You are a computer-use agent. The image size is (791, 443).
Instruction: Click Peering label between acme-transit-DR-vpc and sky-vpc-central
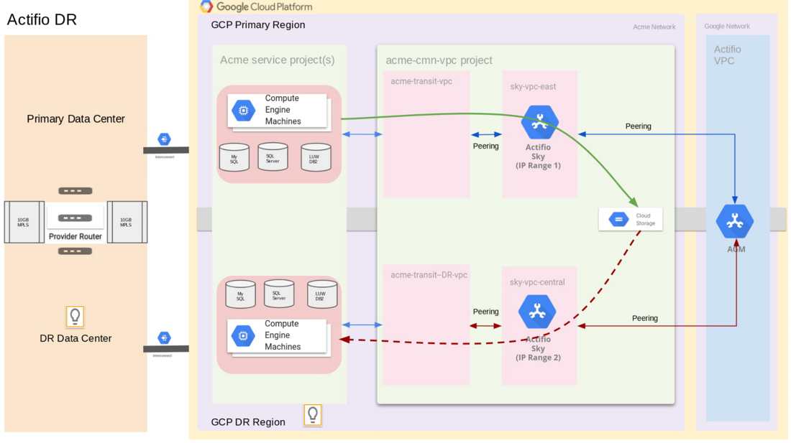pos(485,312)
